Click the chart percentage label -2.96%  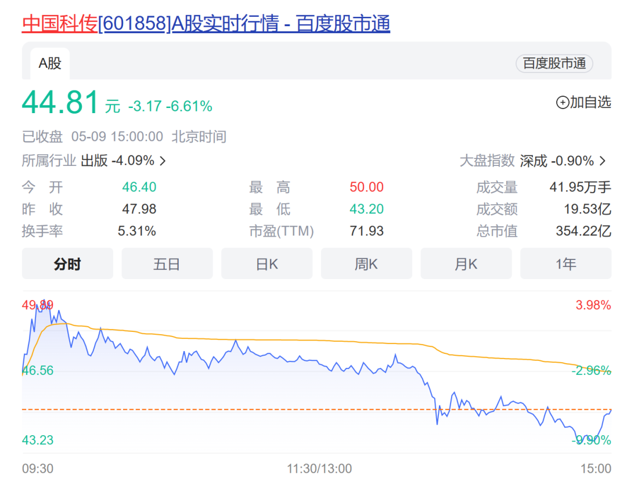point(591,370)
